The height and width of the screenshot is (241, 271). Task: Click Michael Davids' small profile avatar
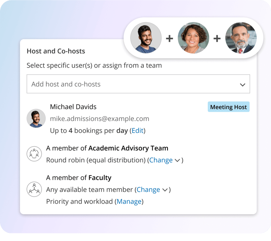click(36, 118)
